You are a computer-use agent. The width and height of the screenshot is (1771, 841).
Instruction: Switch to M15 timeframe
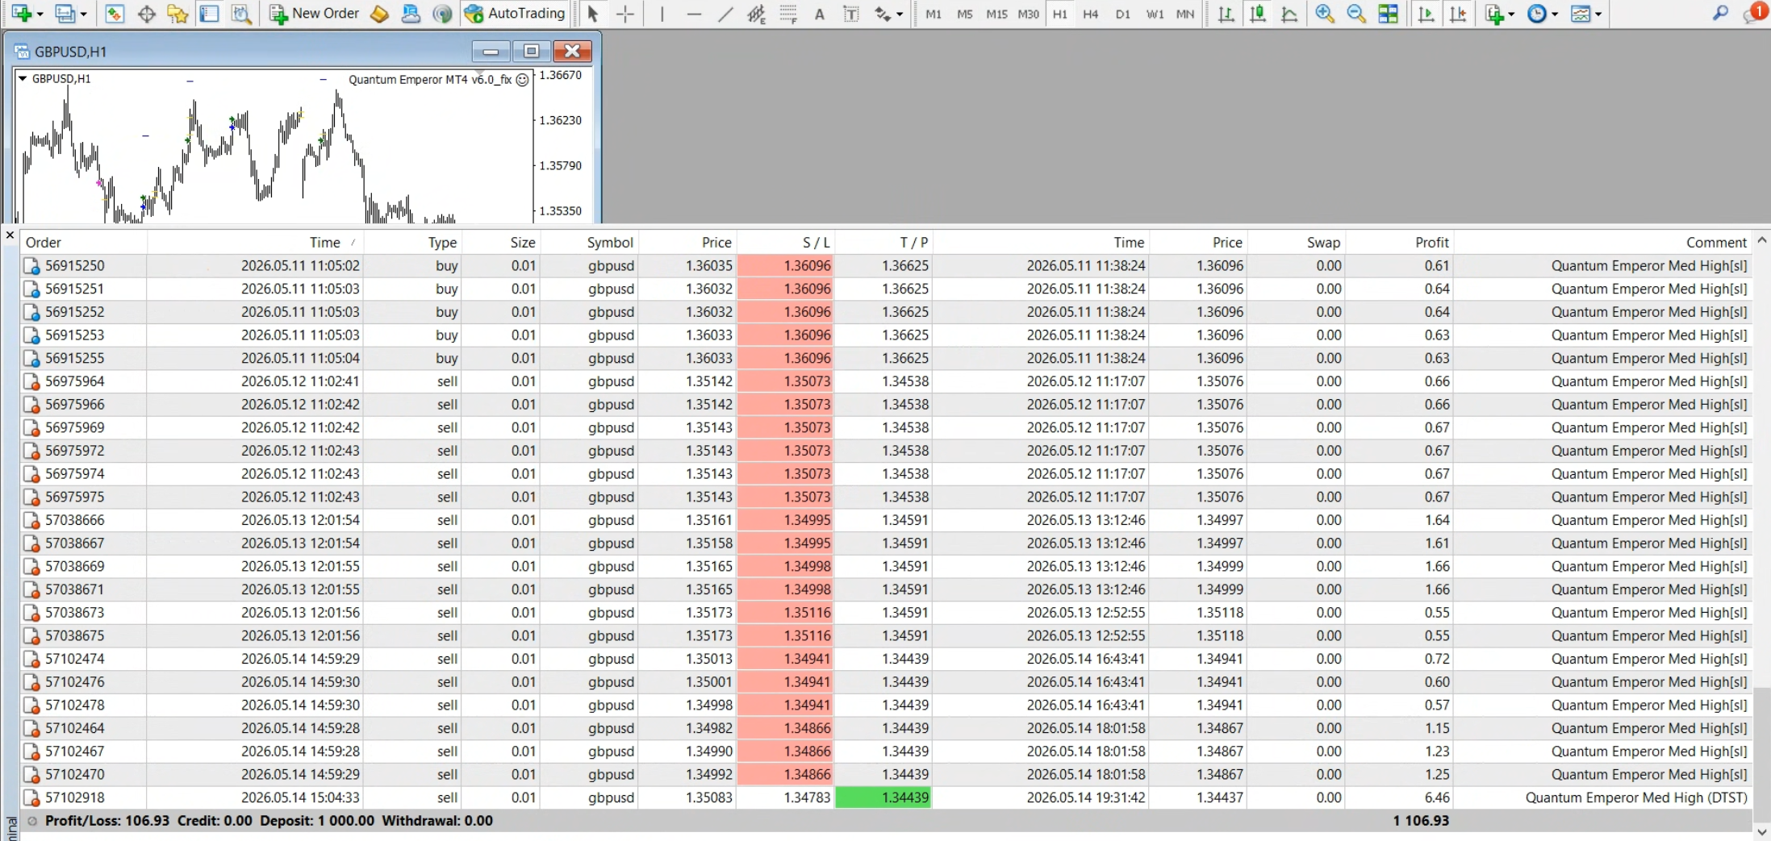[x=996, y=14]
